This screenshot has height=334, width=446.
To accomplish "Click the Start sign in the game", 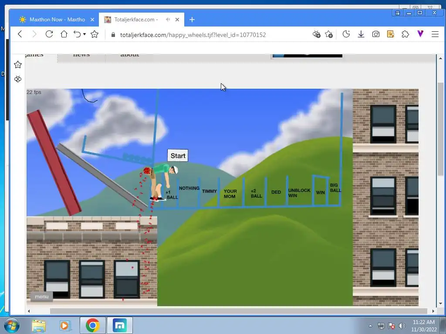I will [x=178, y=156].
